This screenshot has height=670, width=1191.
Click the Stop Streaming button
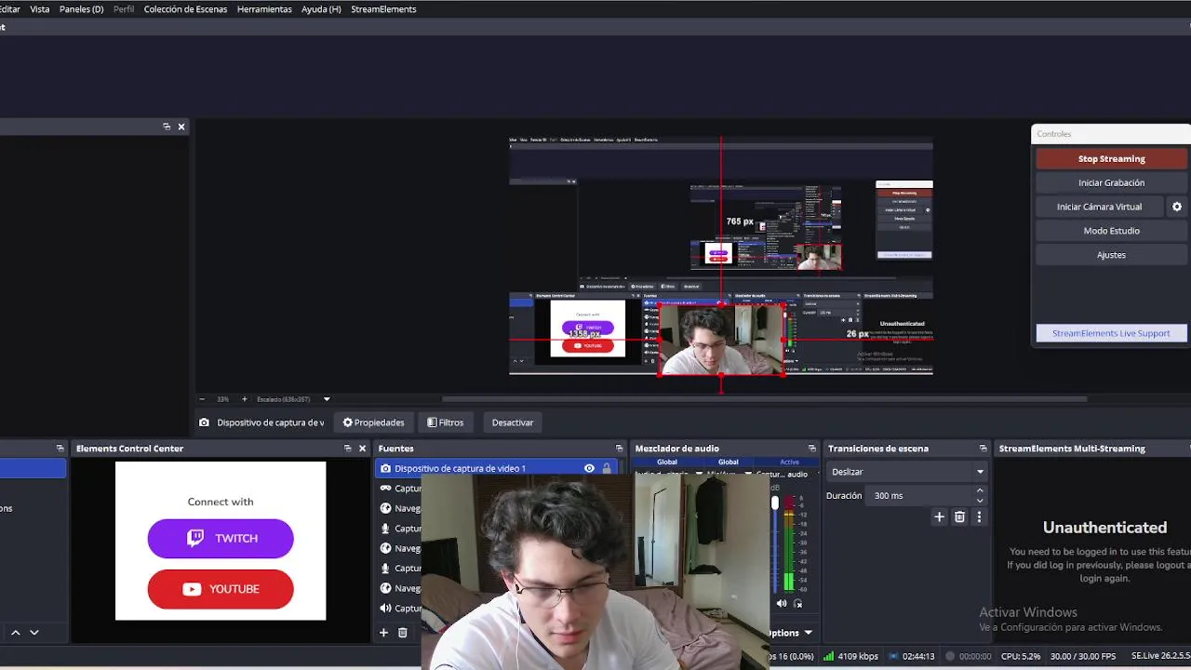click(x=1112, y=159)
